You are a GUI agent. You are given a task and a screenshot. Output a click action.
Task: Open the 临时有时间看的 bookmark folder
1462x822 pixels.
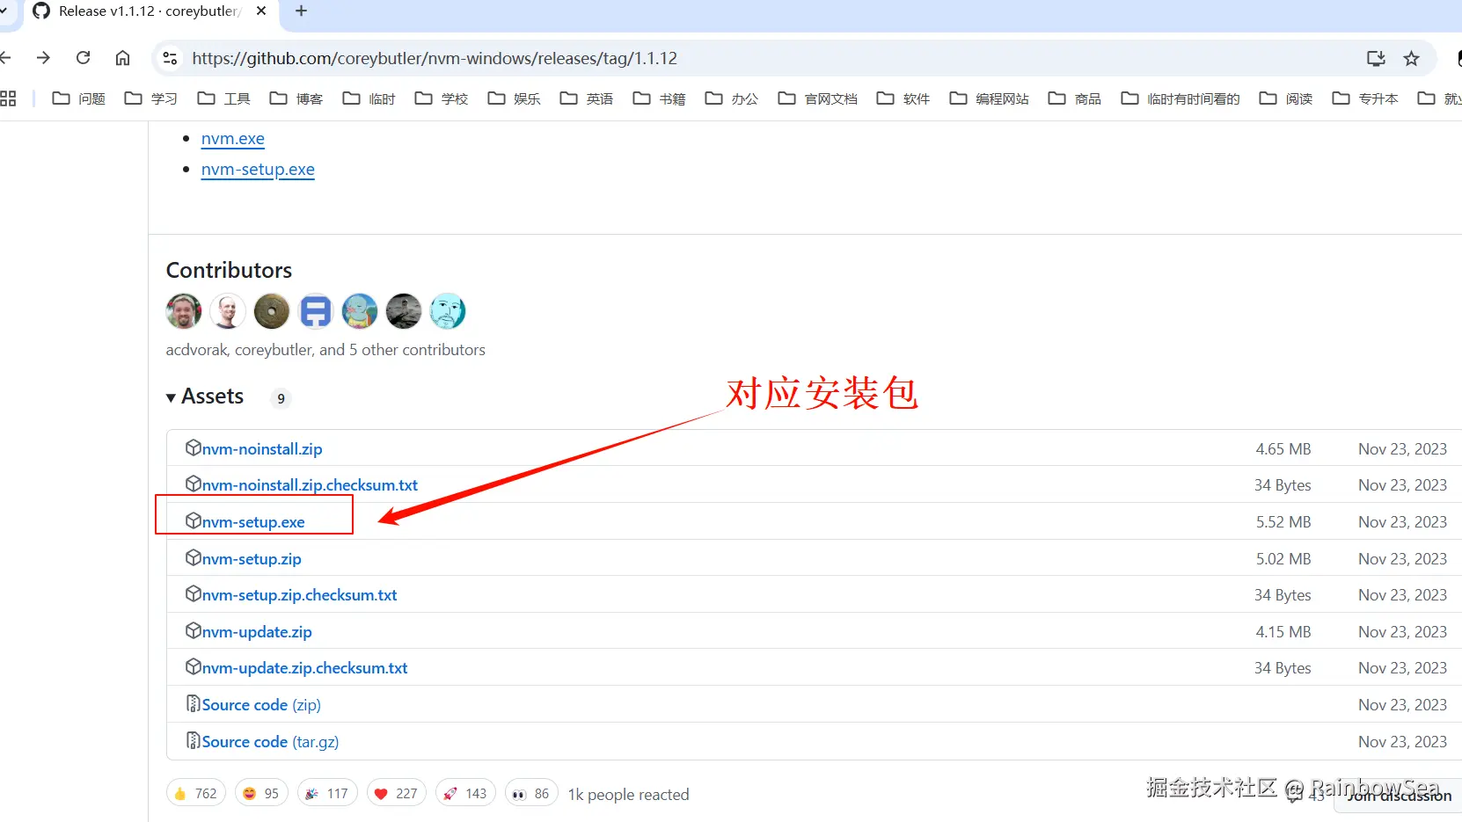pyautogui.click(x=1181, y=98)
